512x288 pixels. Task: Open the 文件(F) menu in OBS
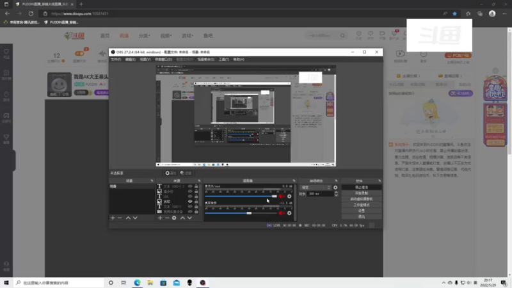click(x=116, y=60)
